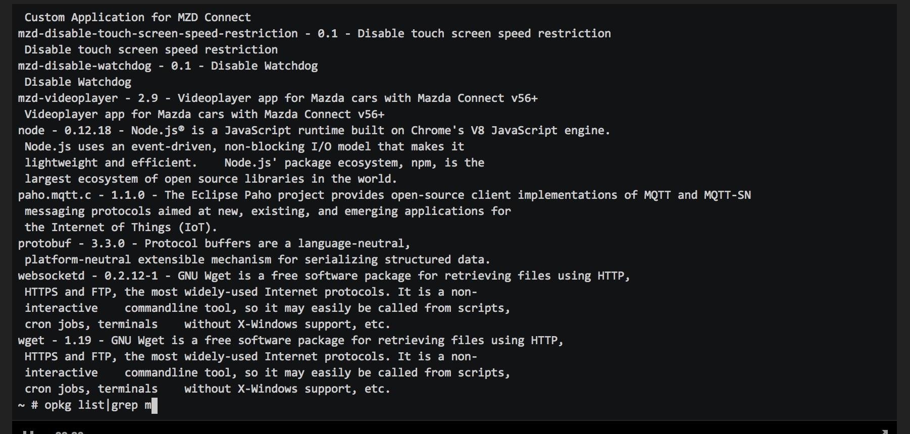
Task: Click 'platform-neutral extensible mechanism' description line
Action: point(258,260)
